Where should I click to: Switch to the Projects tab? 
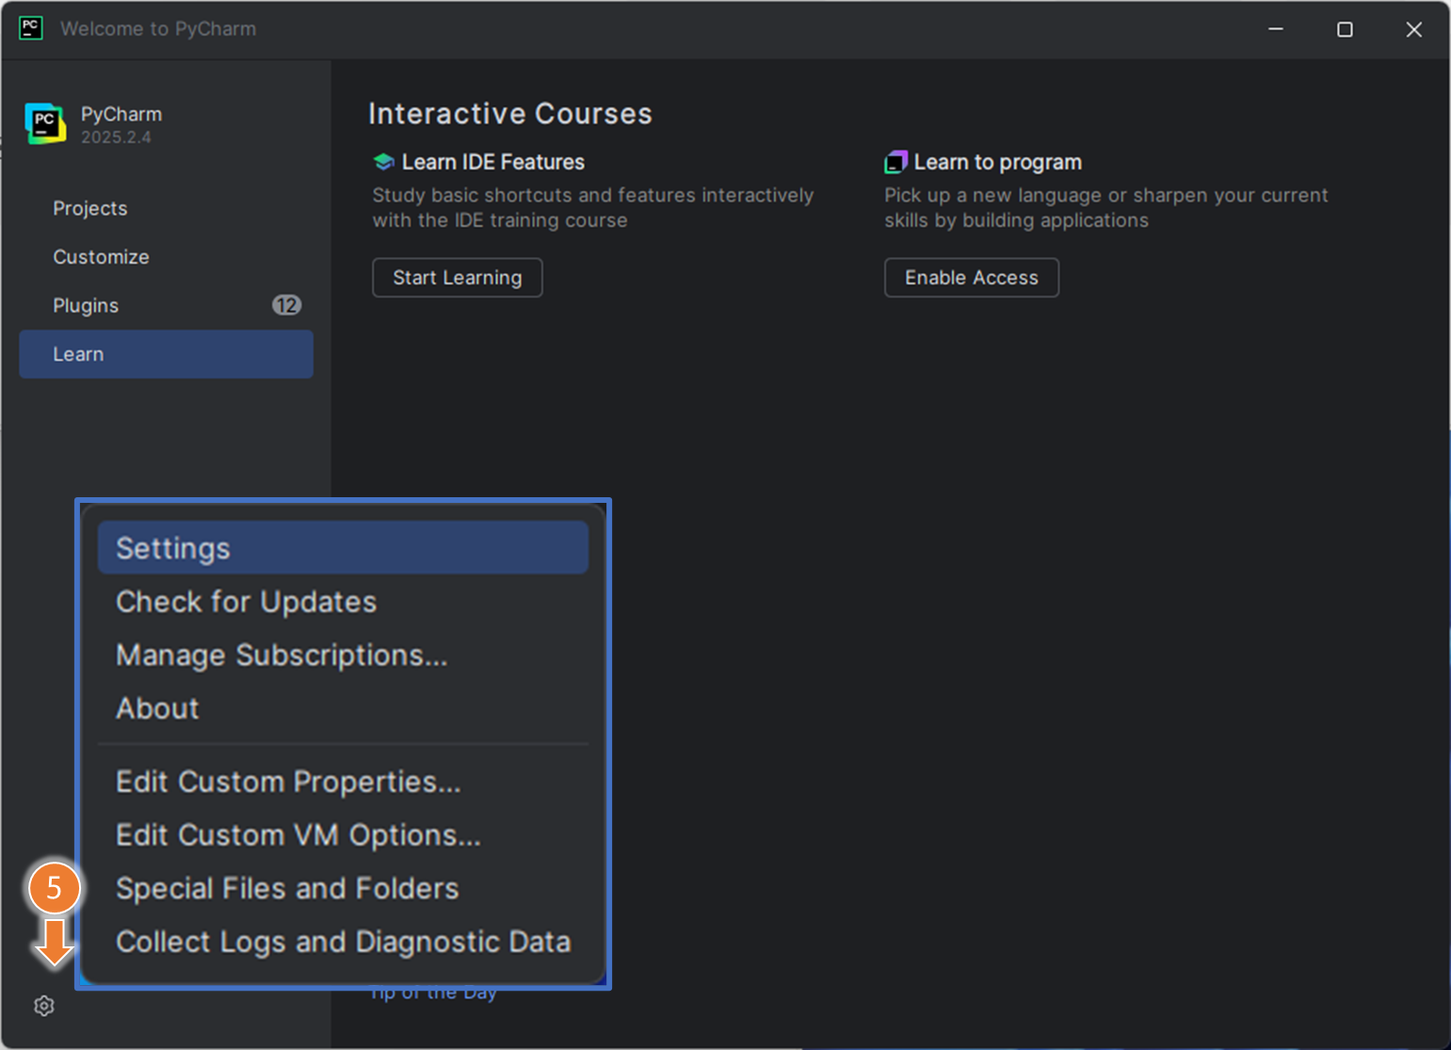[166, 208]
